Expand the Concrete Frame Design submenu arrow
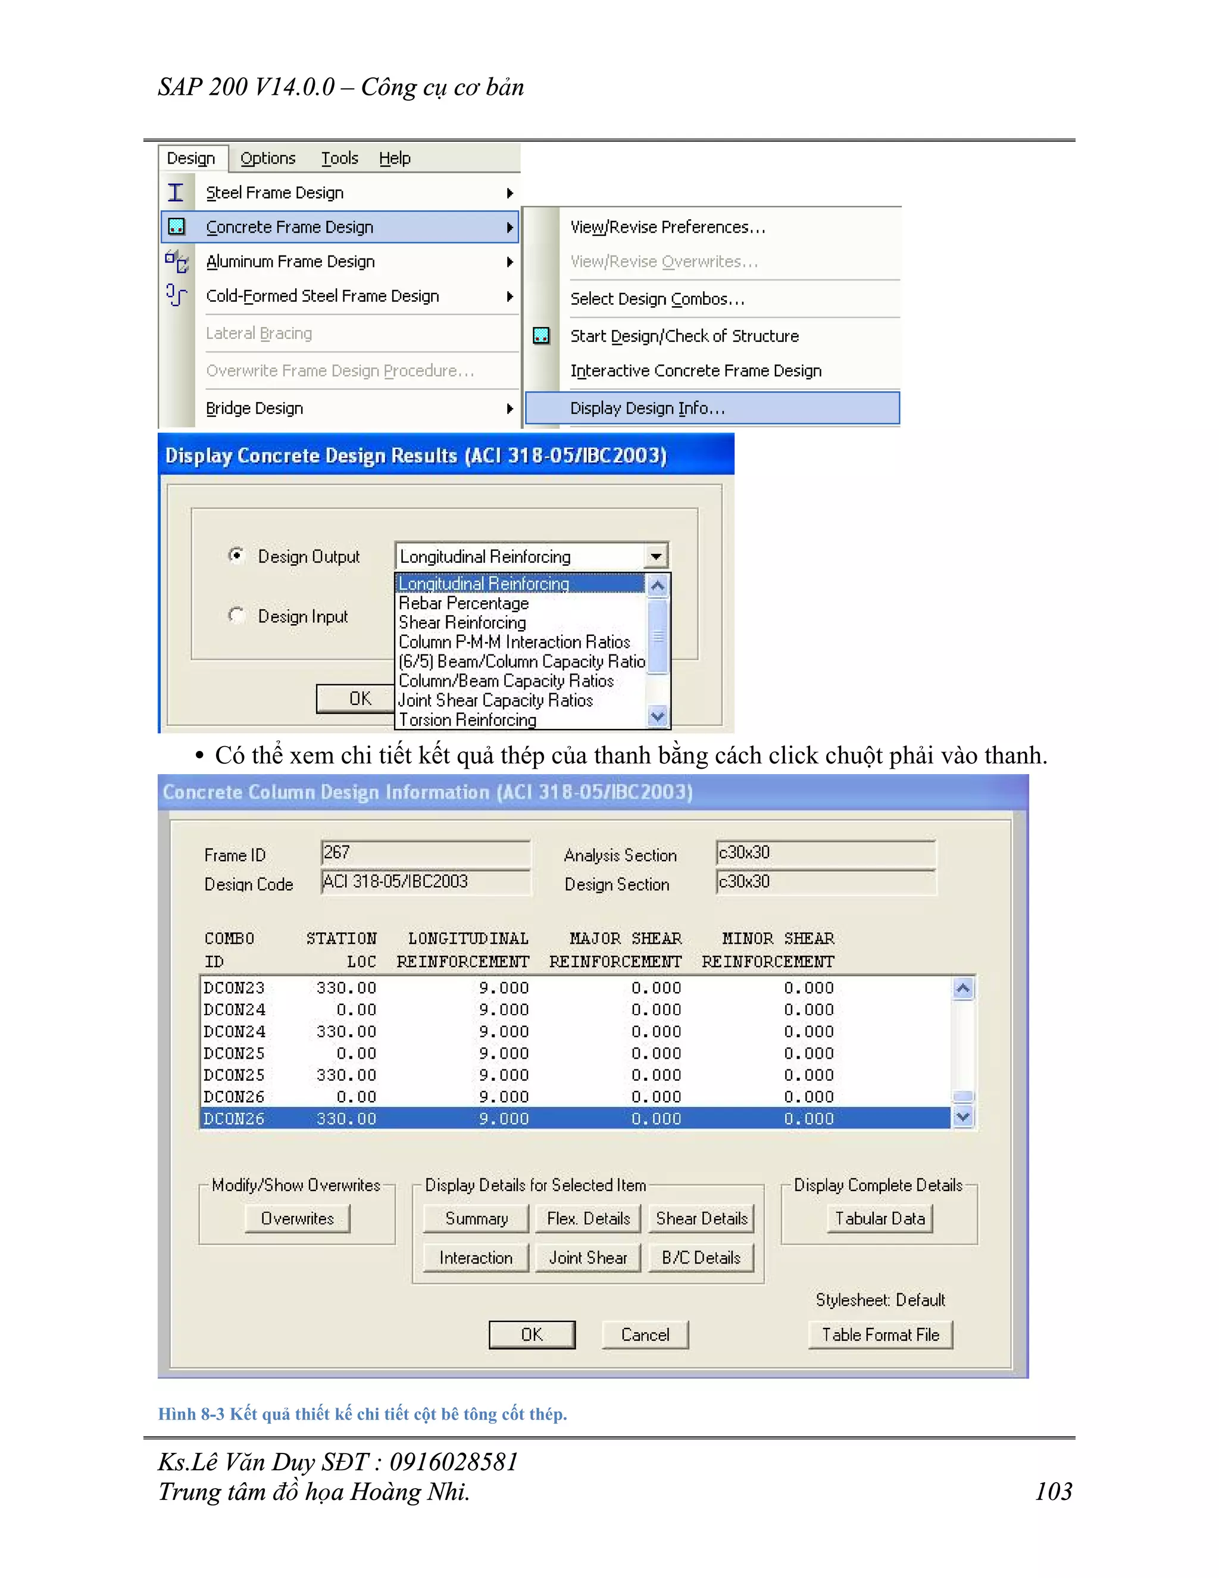This screenshot has width=1219, height=1578. pos(510,227)
